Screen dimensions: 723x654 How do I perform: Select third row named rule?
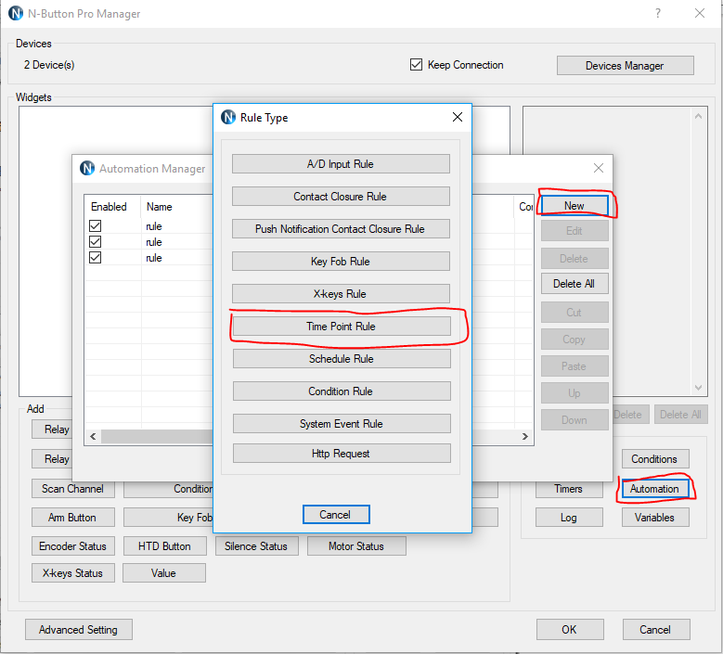(154, 258)
